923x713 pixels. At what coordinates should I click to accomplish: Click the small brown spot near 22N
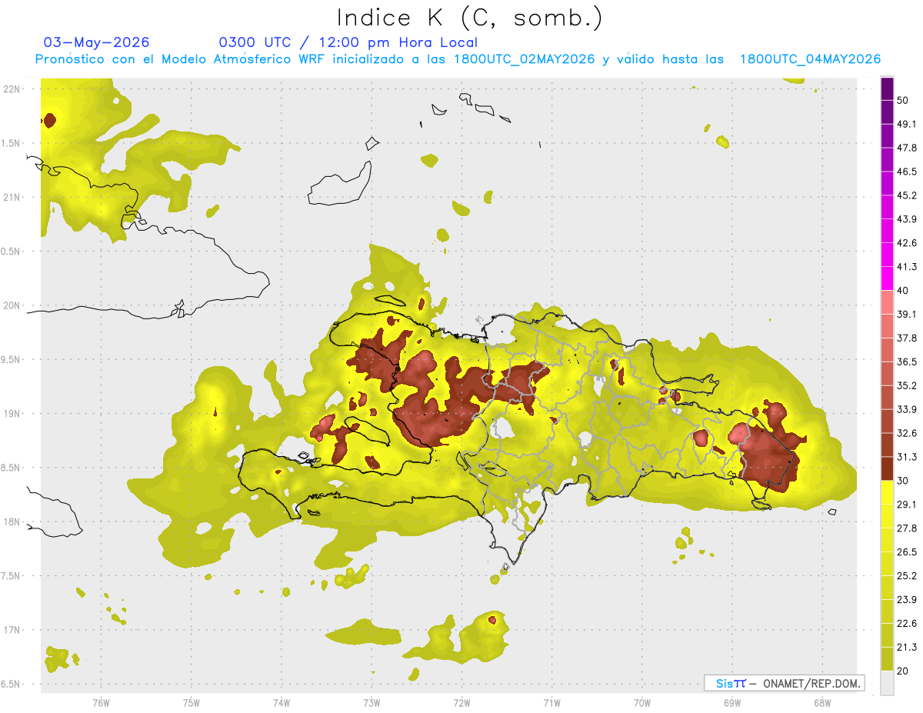(x=50, y=120)
